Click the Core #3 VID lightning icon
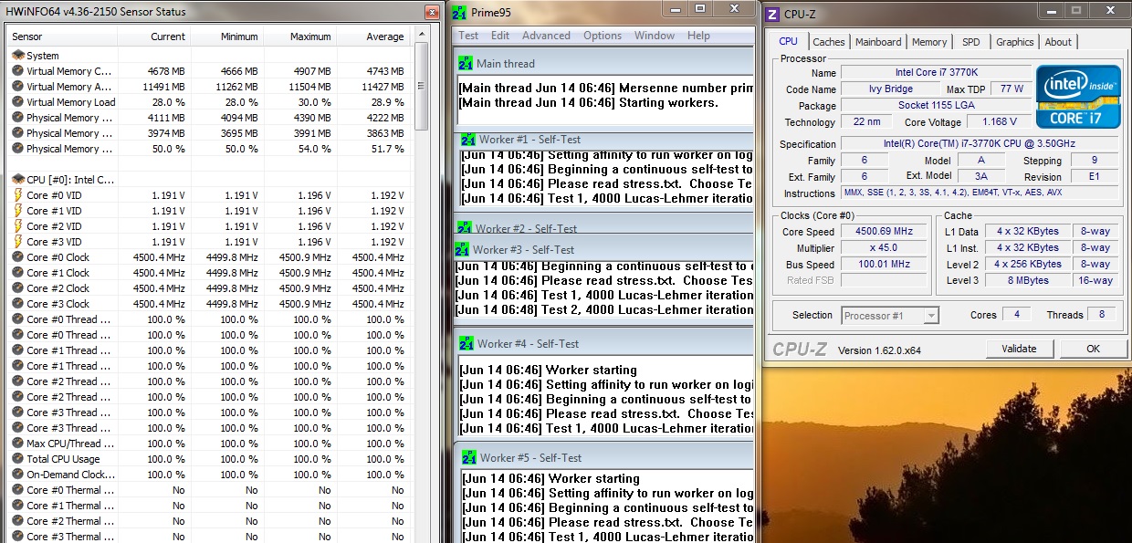Screen dimensions: 1132x543 [x=18, y=242]
